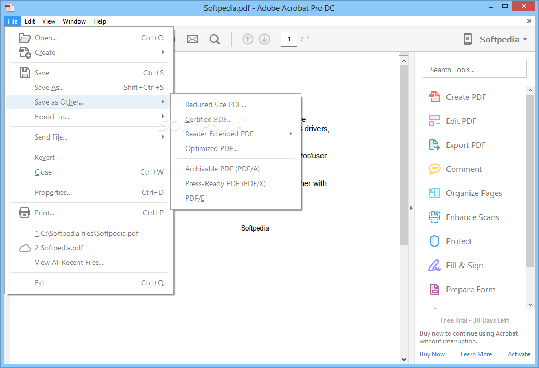Screen dimensions: 539x368
Task: Open the Protect tool
Action: 450,241
